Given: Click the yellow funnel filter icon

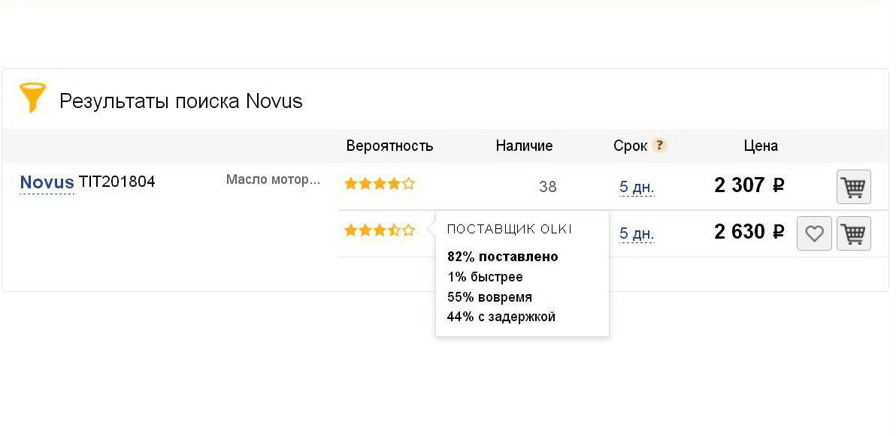Looking at the screenshot, I should [32, 98].
